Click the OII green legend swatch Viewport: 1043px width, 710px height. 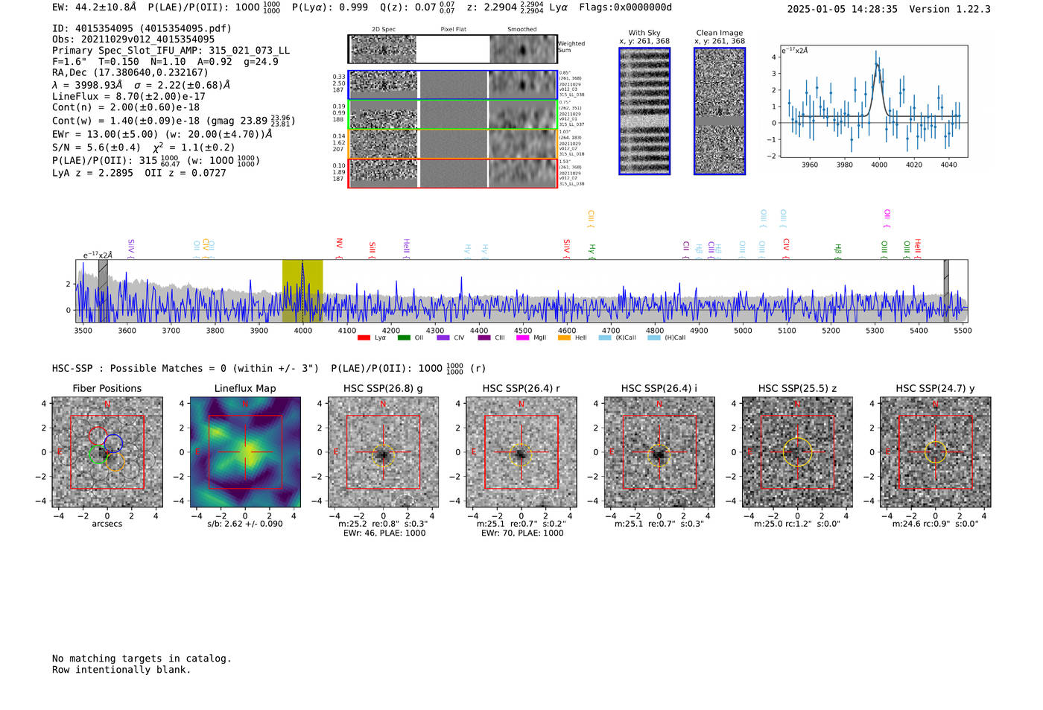pos(404,337)
